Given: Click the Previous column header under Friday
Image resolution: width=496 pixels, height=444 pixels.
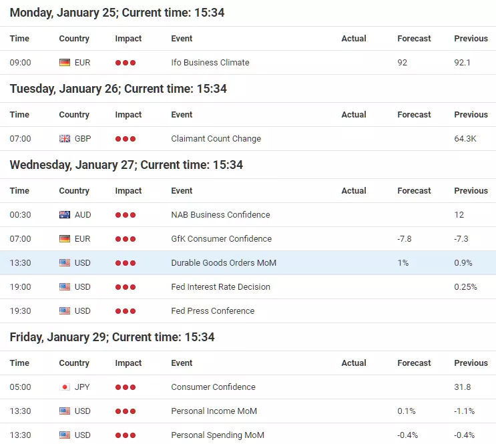Looking at the screenshot, I should coord(471,363).
